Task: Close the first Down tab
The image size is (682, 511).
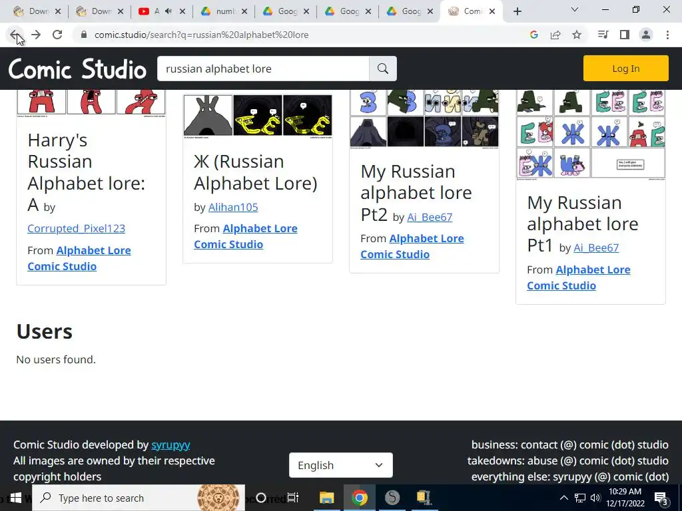Action: (x=59, y=12)
